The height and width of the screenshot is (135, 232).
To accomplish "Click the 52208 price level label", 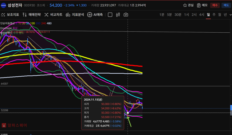I will (5, 110).
